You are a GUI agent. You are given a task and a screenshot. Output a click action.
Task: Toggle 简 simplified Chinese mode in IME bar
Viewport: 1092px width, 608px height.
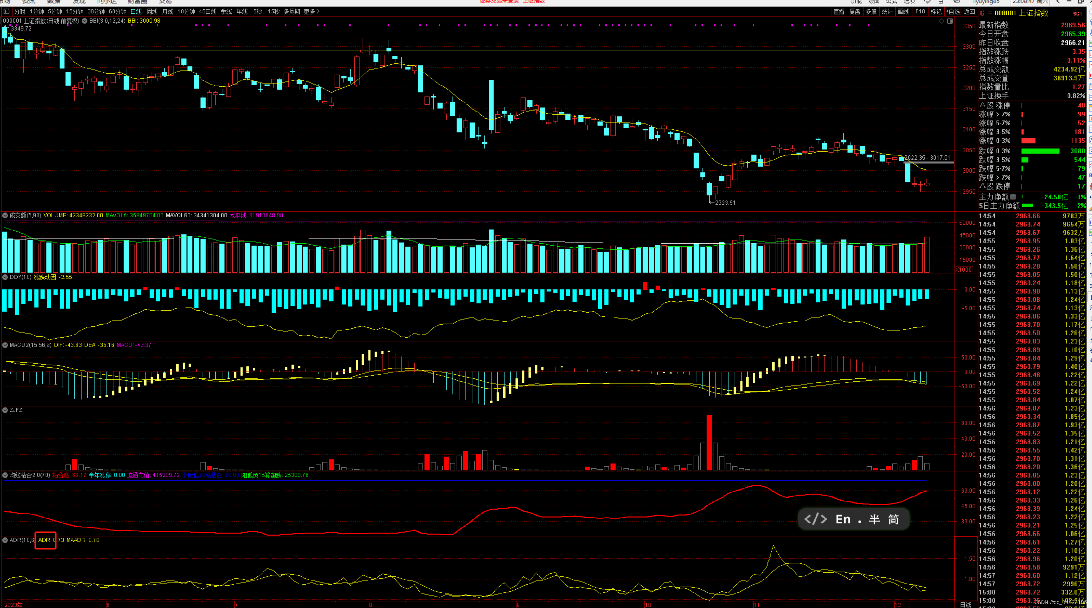(x=893, y=519)
